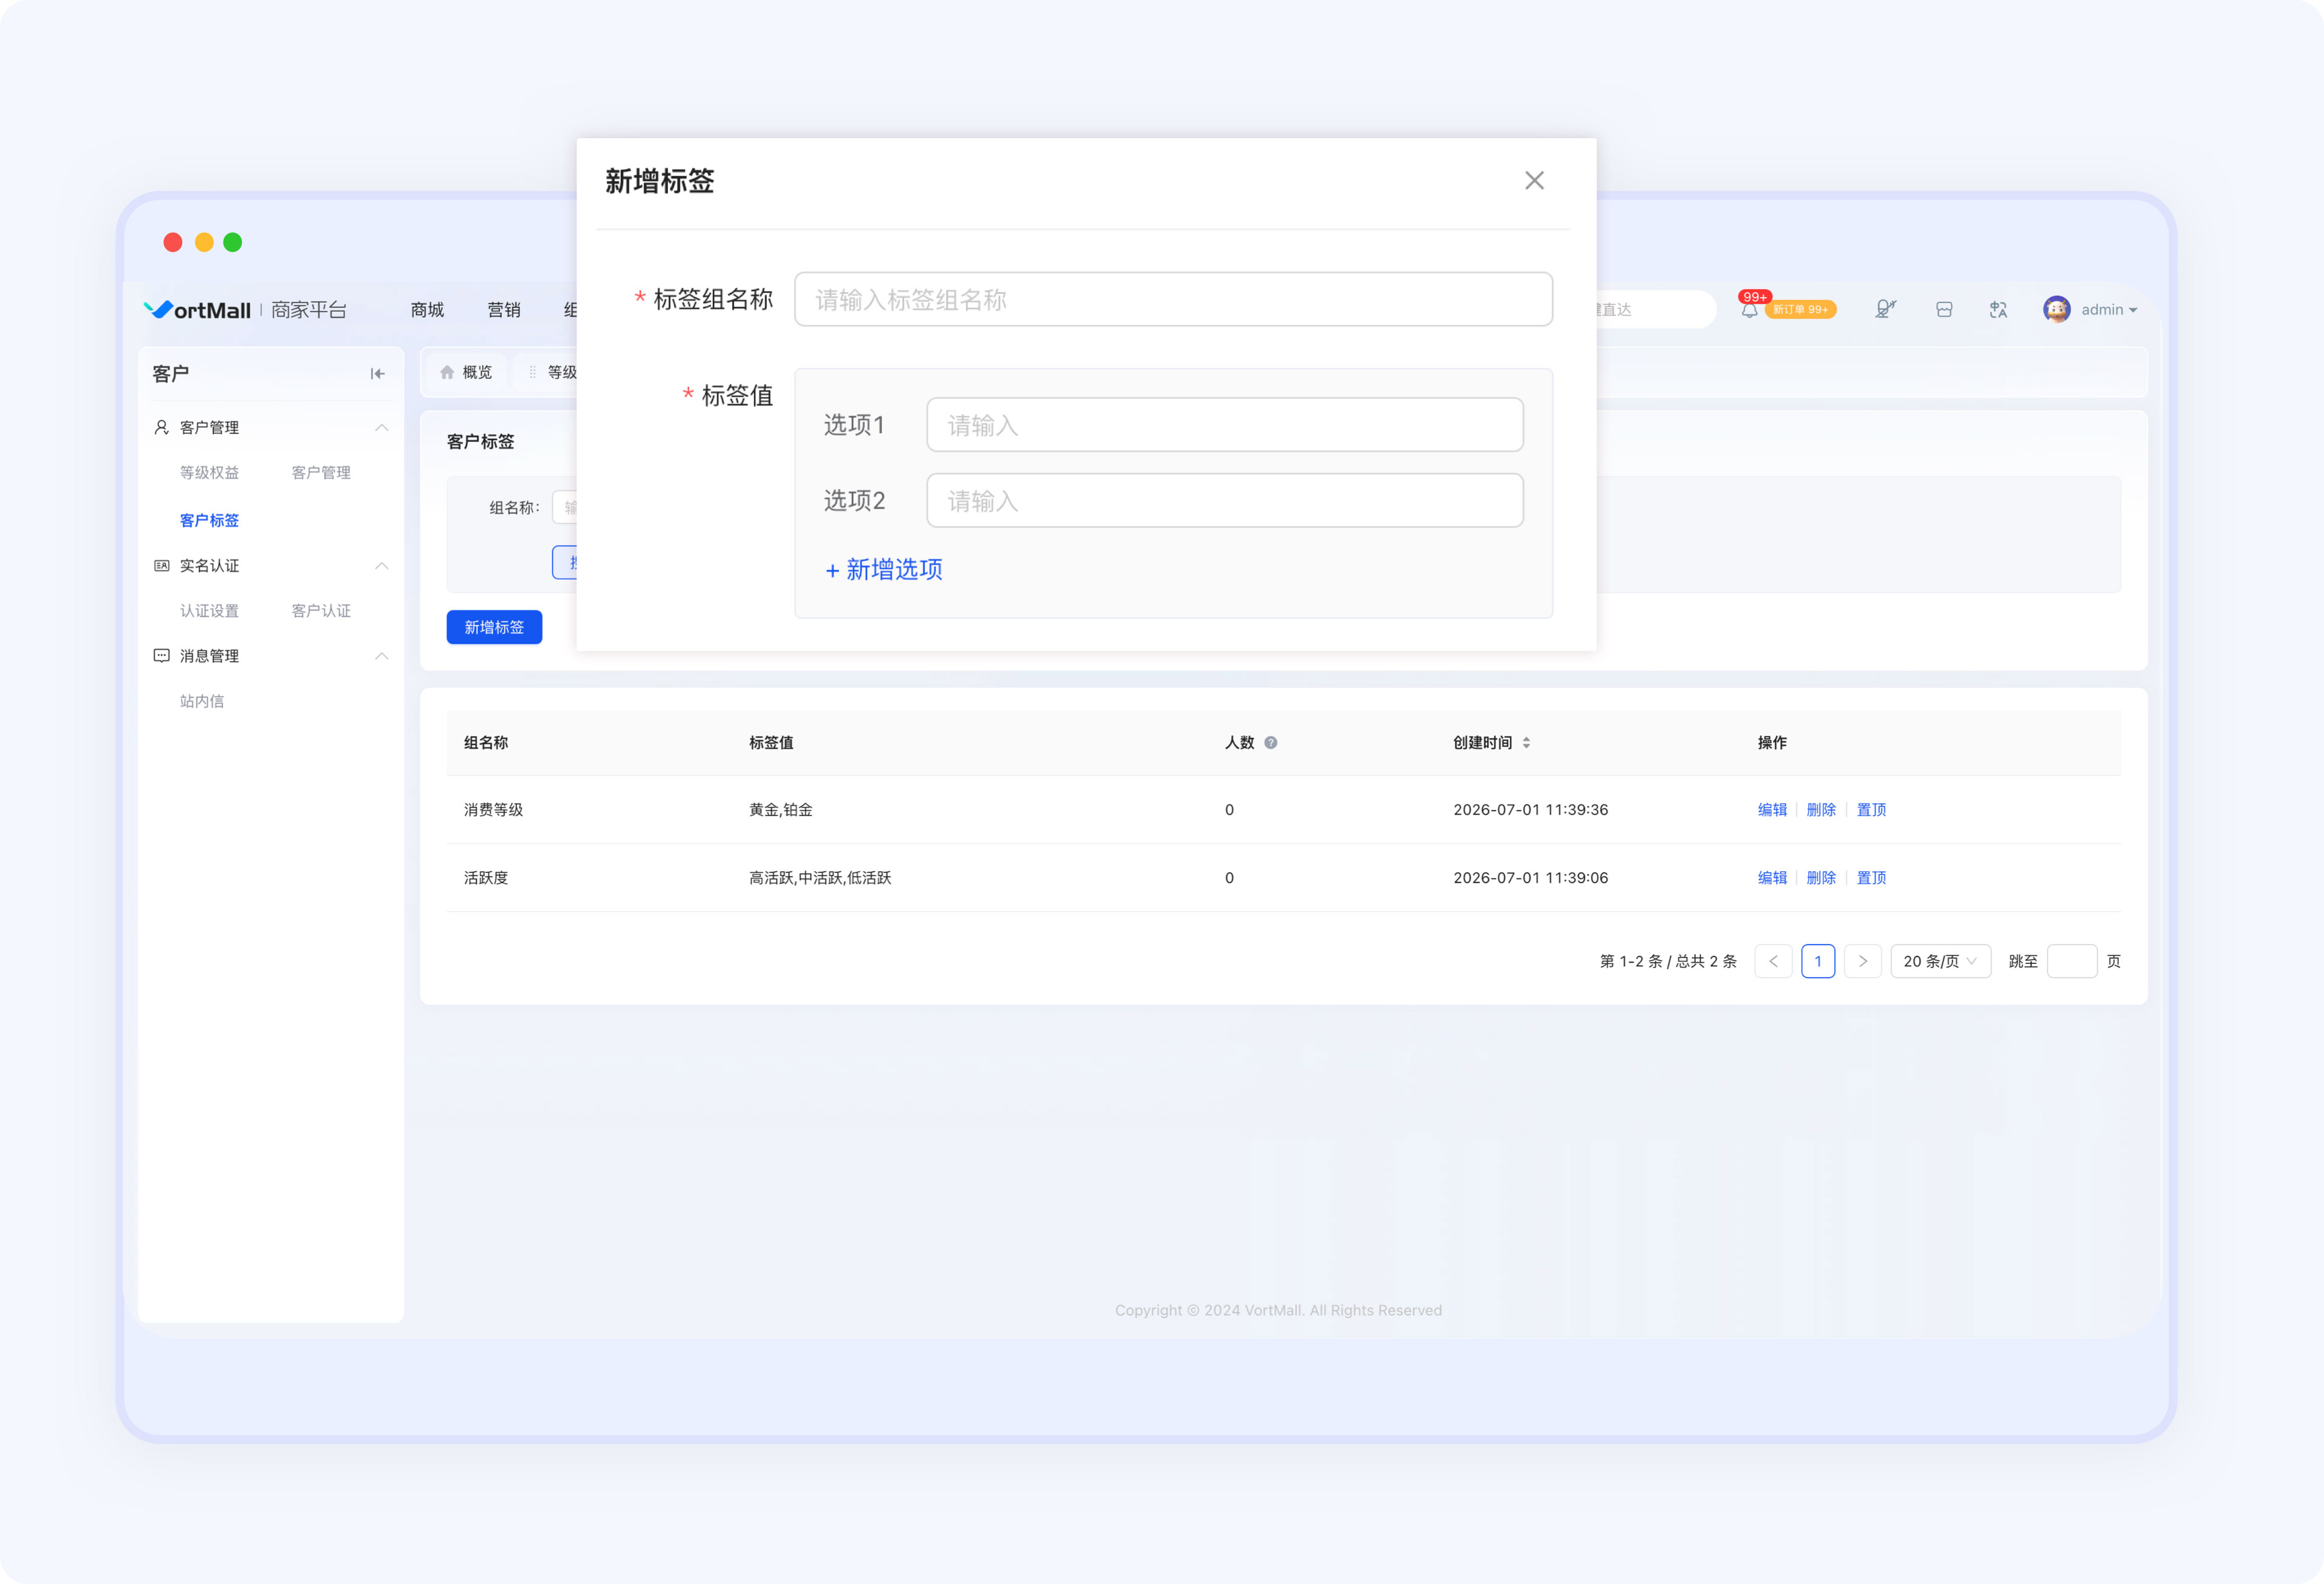Collapse the 实名认证 menu group

pyautogui.click(x=381, y=566)
